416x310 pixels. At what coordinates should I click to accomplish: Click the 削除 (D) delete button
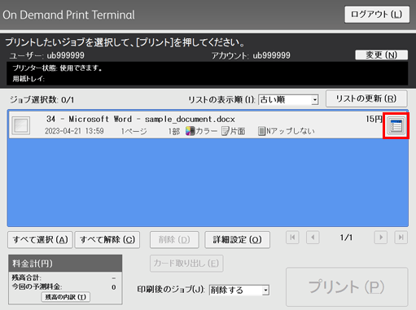coord(174,240)
